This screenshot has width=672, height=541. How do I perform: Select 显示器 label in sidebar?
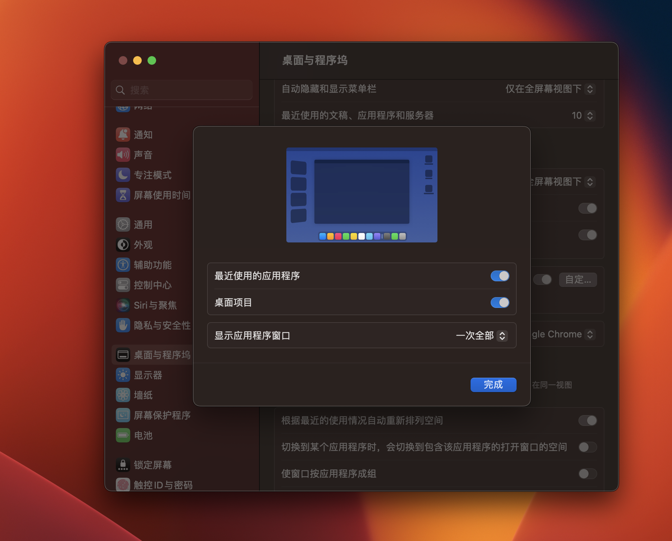click(x=148, y=375)
